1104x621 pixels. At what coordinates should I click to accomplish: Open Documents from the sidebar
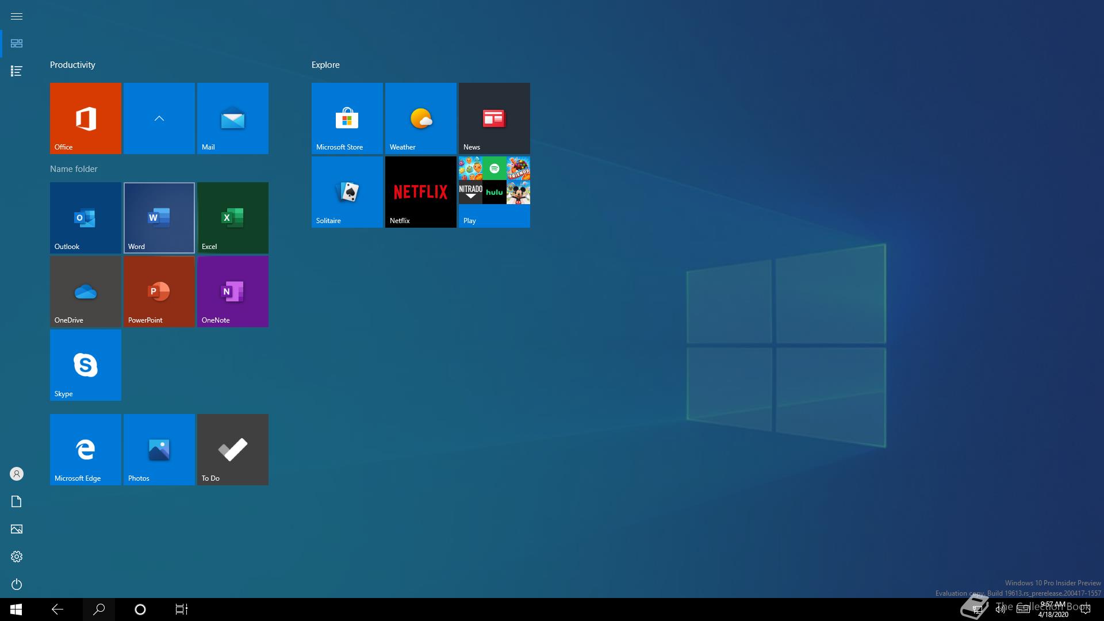(x=17, y=501)
